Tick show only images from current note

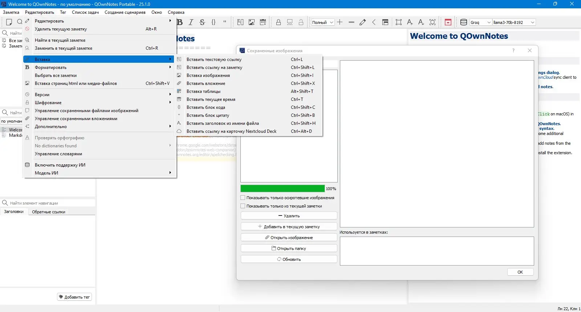(x=243, y=206)
